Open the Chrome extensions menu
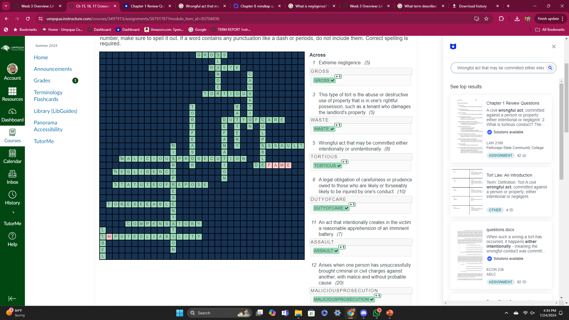 [x=501, y=18]
